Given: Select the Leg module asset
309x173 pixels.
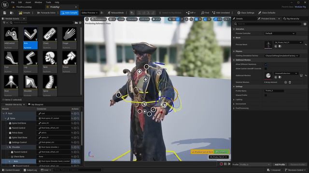Looking at the screenshot, I should (x=30, y=62).
